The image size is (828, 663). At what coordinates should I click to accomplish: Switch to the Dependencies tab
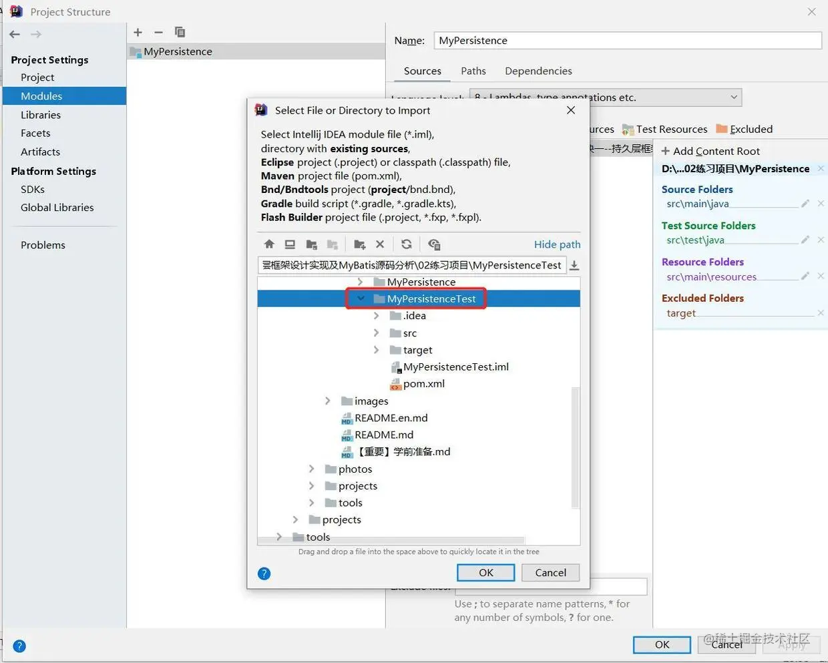(x=538, y=71)
